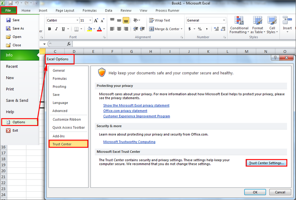Toggle bold formatting
Viewport: 296px width, 200px height.
(x=49, y=29)
